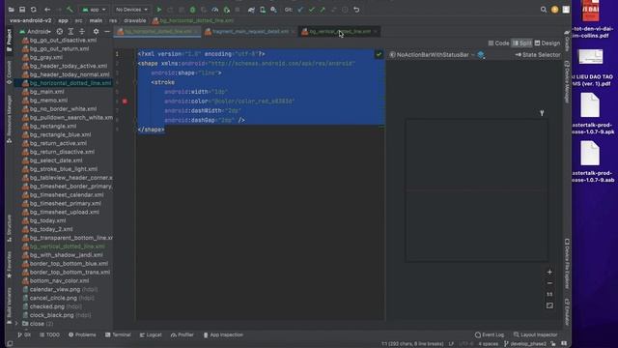Run the app with the green play icon

tap(159, 10)
